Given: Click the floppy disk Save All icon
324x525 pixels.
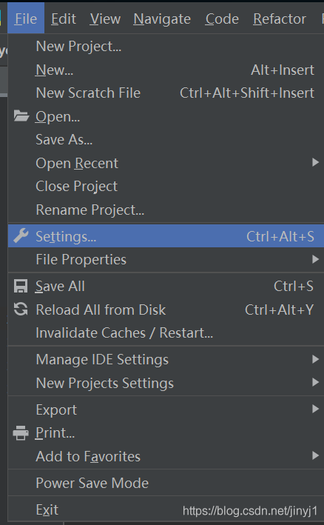Looking at the screenshot, I should tap(21, 287).
